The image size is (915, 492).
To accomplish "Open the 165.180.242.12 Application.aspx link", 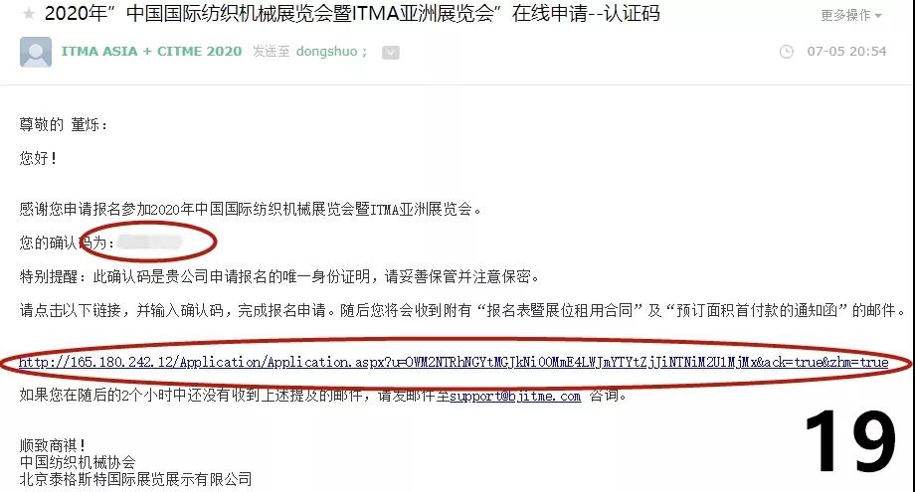I will click(454, 363).
